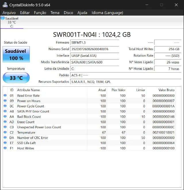Viewport: 184px width, 190px height.
Task: Click raw value 00000000001A of Power Cycle Count
Action: pos(163,106)
